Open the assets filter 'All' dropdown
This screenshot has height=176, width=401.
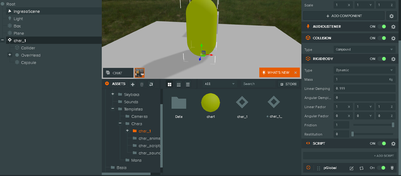[x=219, y=84]
